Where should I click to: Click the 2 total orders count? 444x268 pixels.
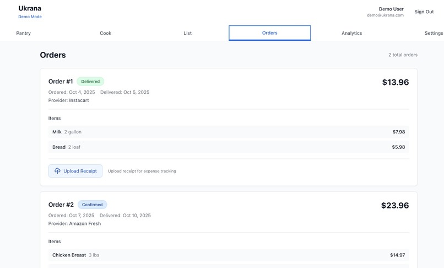pos(403,55)
